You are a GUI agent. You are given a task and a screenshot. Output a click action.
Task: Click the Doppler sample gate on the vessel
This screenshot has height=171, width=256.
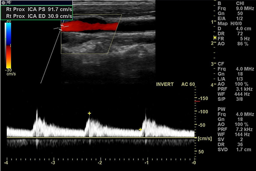tap(62, 27)
